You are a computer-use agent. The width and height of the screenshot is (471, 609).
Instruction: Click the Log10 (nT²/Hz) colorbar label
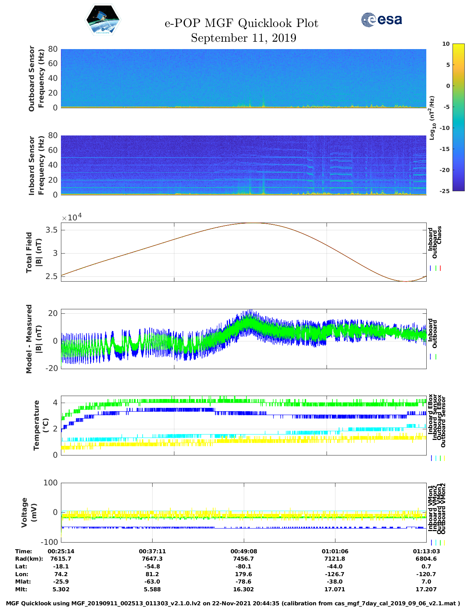tap(432, 117)
